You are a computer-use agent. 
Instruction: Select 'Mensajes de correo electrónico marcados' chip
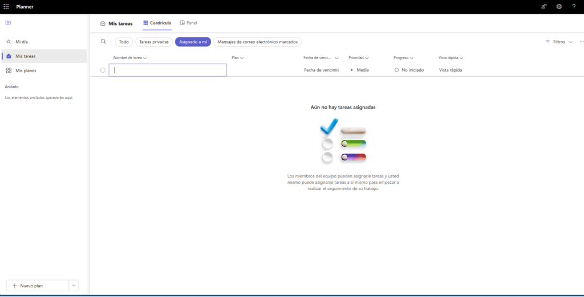pyautogui.click(x=257, y=42)
